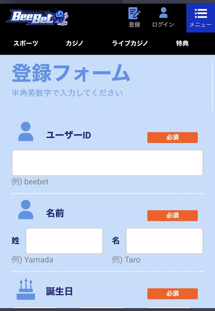Click the person icon beside 名前
Viewport: 215px width, 311px height.
[26, 209]
